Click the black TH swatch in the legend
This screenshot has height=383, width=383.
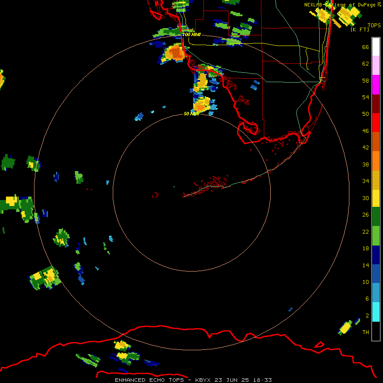376,331
